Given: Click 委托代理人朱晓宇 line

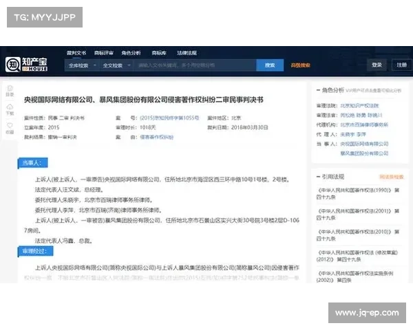Looking at the screenshot, I should coord(94,200).
